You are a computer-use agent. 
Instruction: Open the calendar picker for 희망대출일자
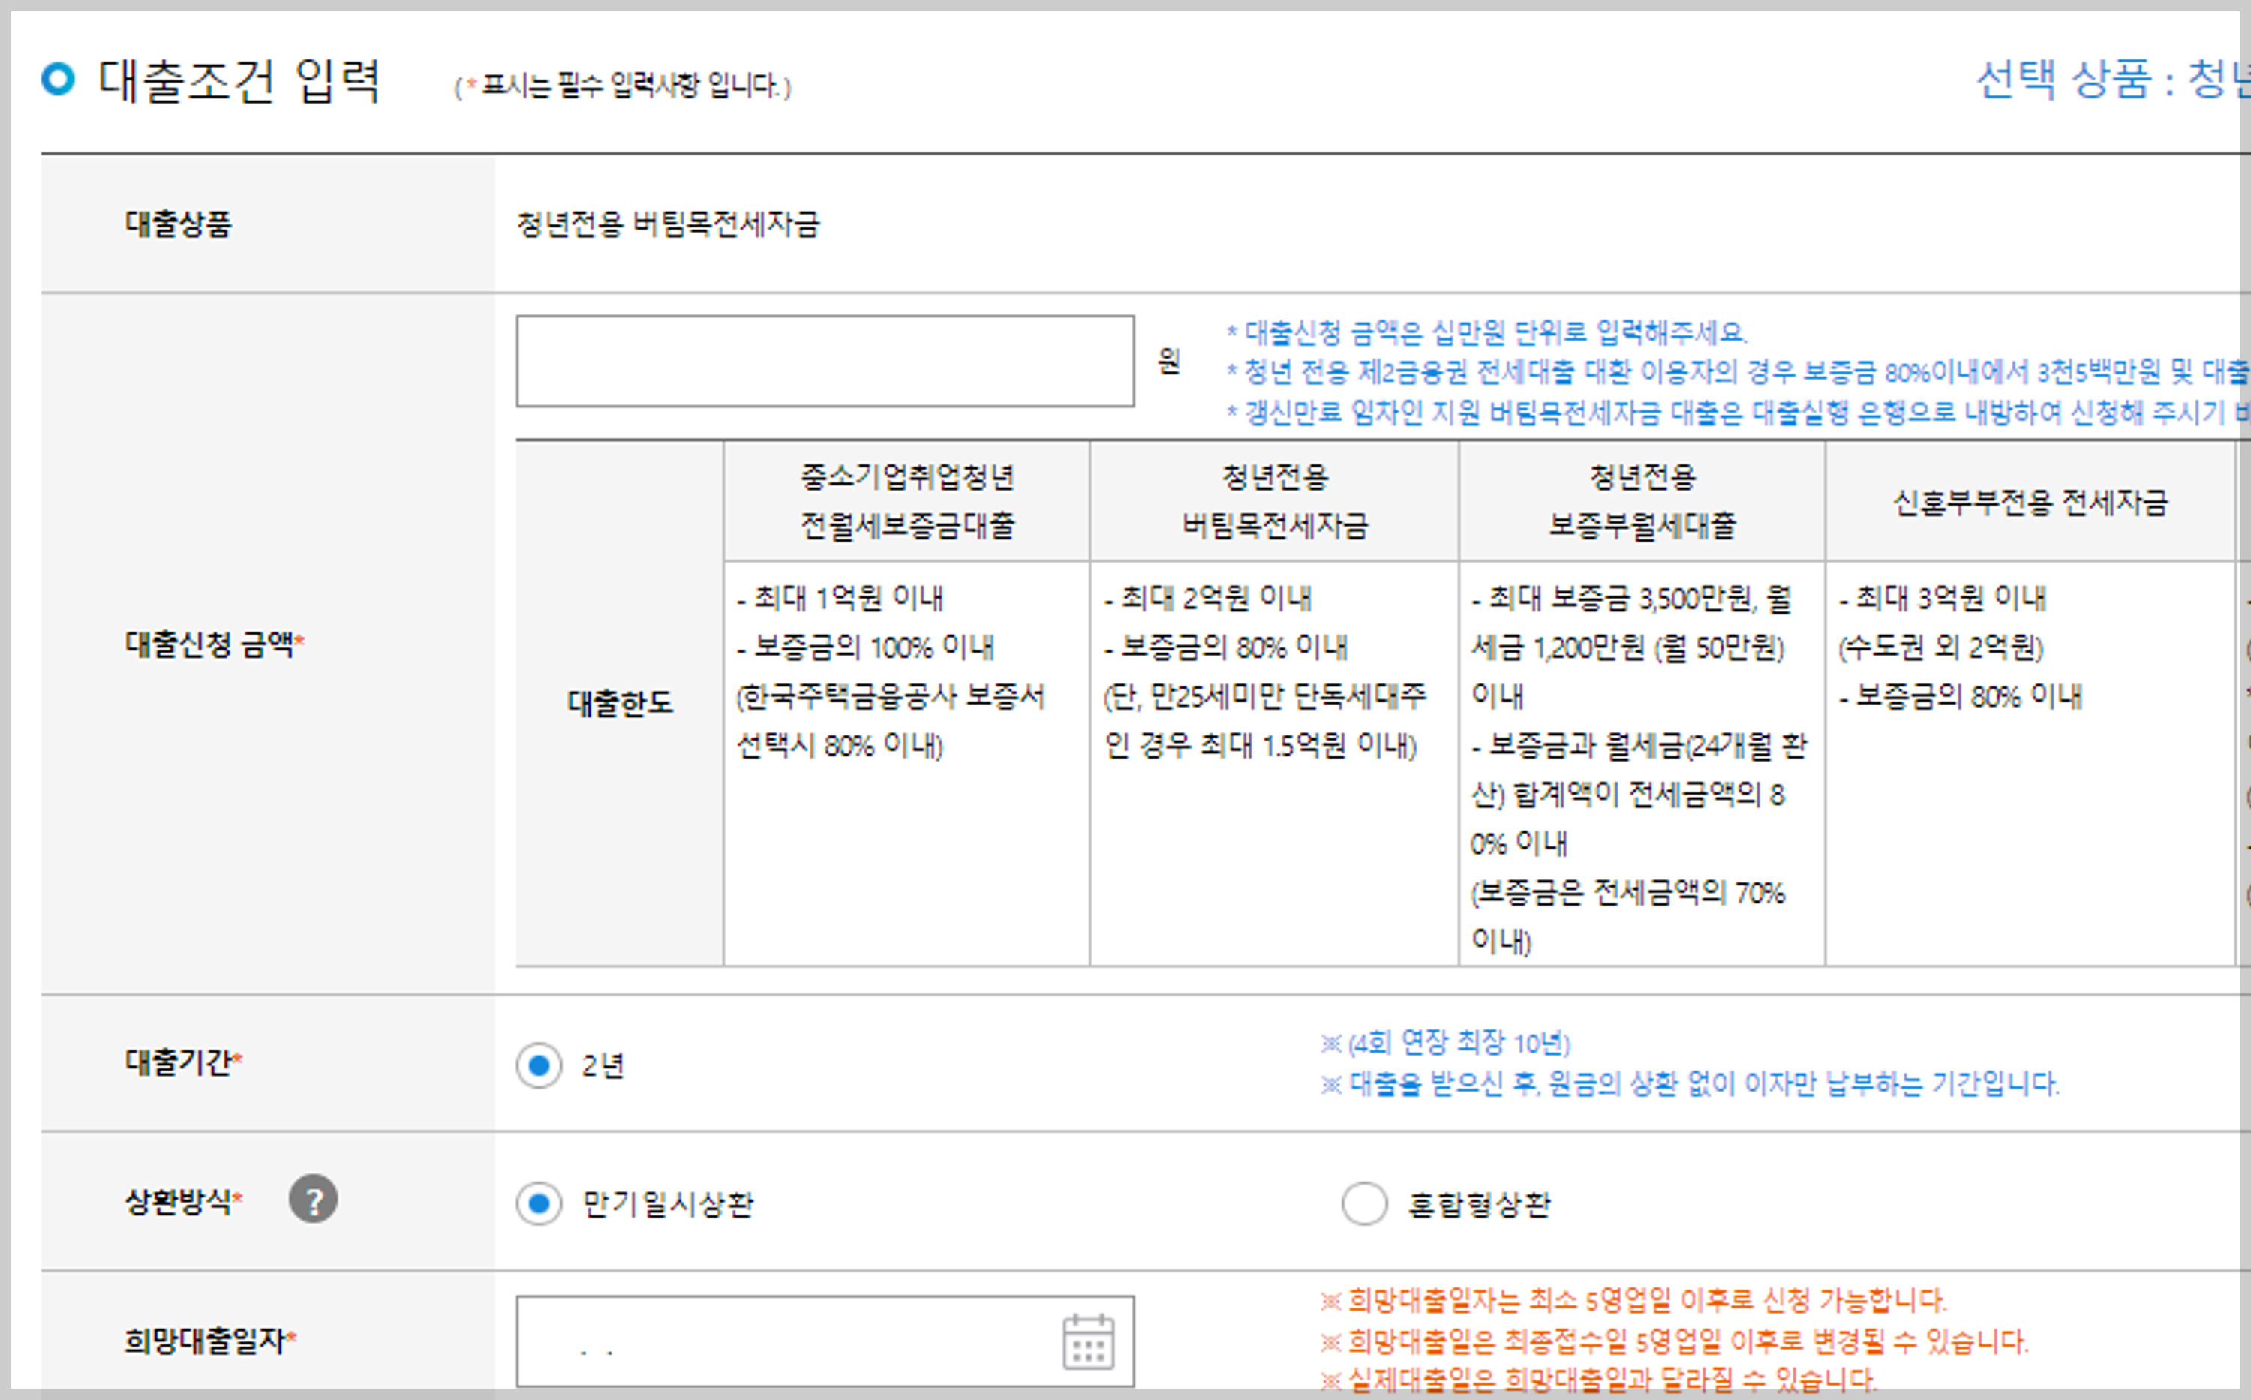click(x=1088, y=1341)
